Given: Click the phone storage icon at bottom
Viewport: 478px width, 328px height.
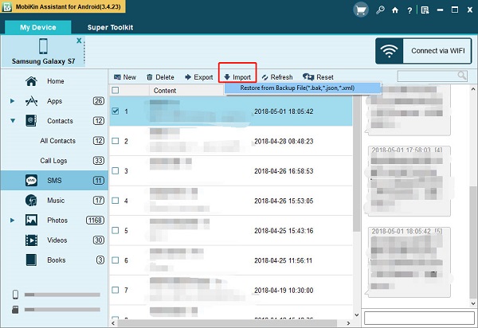Looking at the screenshot, I should coord(15,295).
